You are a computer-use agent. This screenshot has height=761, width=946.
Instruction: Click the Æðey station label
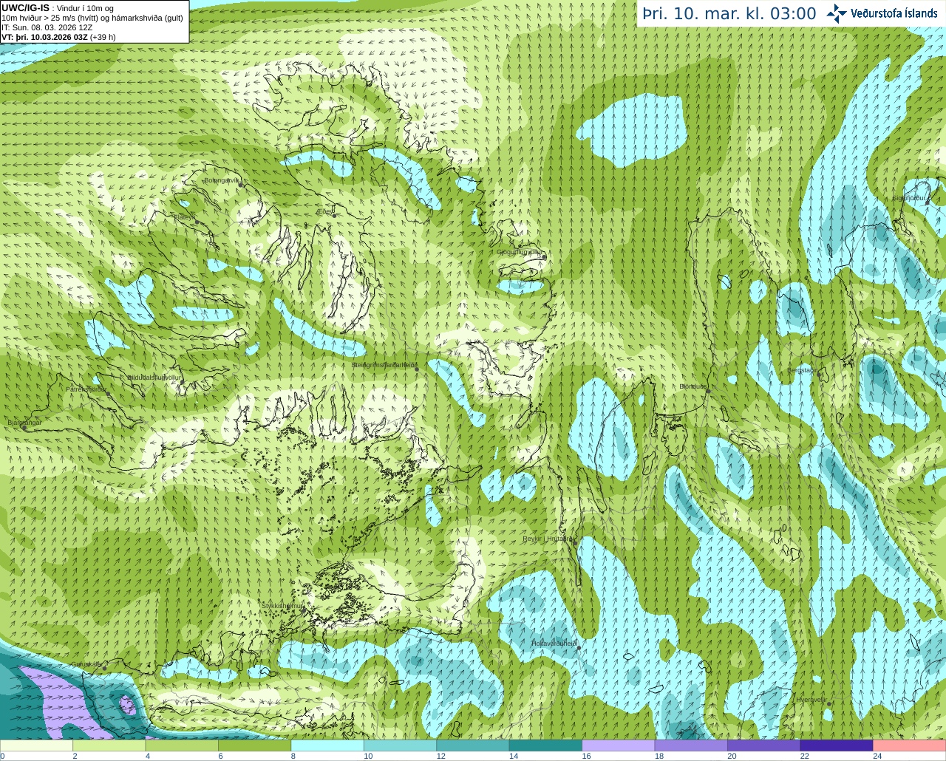[x=325, y=211]
